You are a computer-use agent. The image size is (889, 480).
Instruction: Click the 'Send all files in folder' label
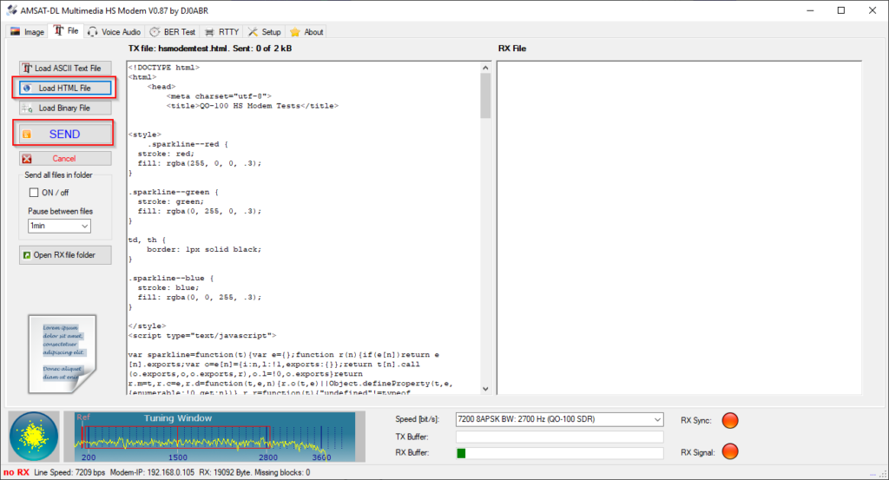click(x=58, y=175)
